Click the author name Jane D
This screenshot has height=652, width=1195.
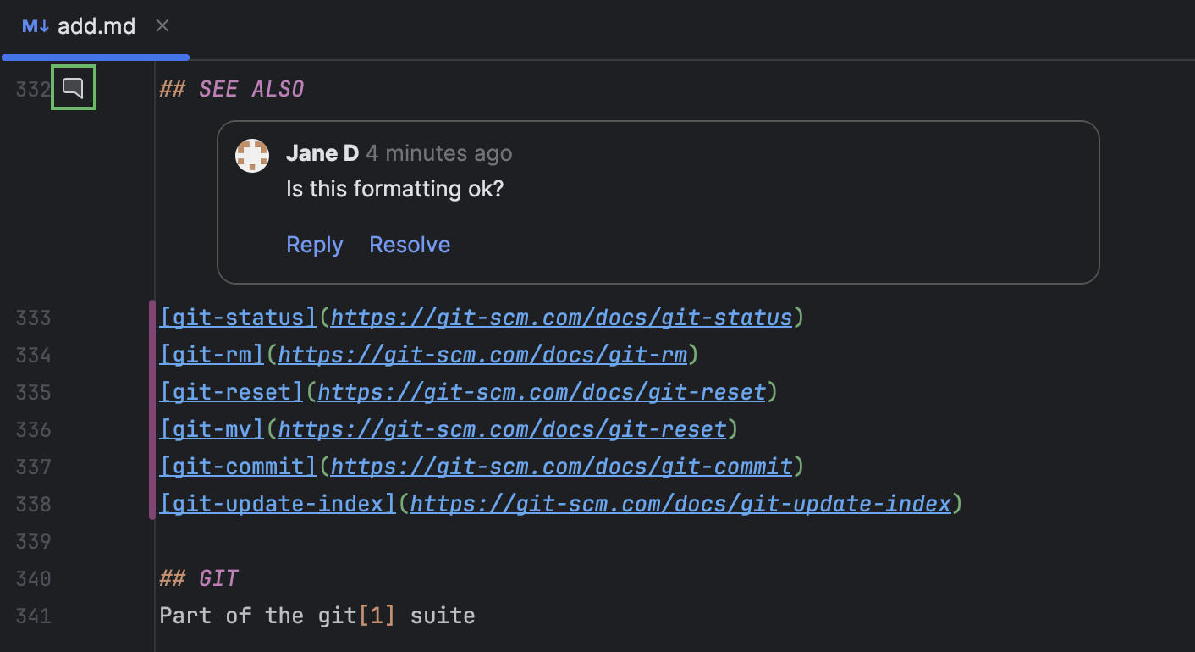coord(322,153)
